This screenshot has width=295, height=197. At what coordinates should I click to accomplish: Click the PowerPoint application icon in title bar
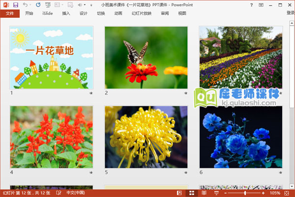coord(6,5)
